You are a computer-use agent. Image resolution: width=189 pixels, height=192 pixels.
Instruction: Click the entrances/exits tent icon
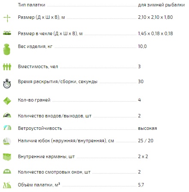(x=7, y=115)
